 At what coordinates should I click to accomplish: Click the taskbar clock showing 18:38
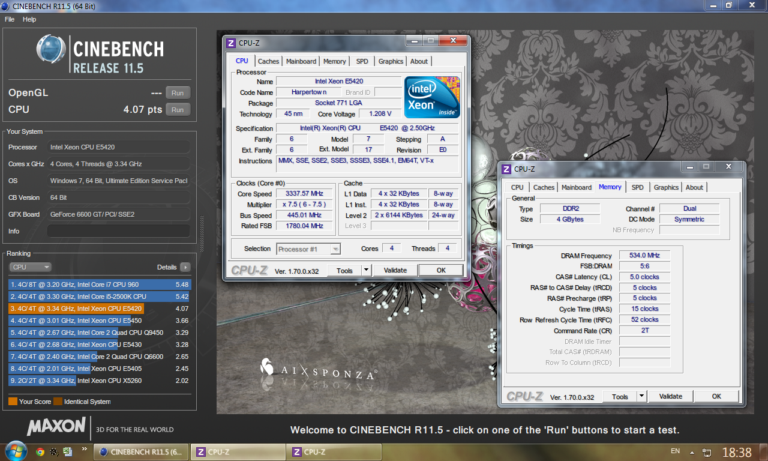[x=737, y=452]
